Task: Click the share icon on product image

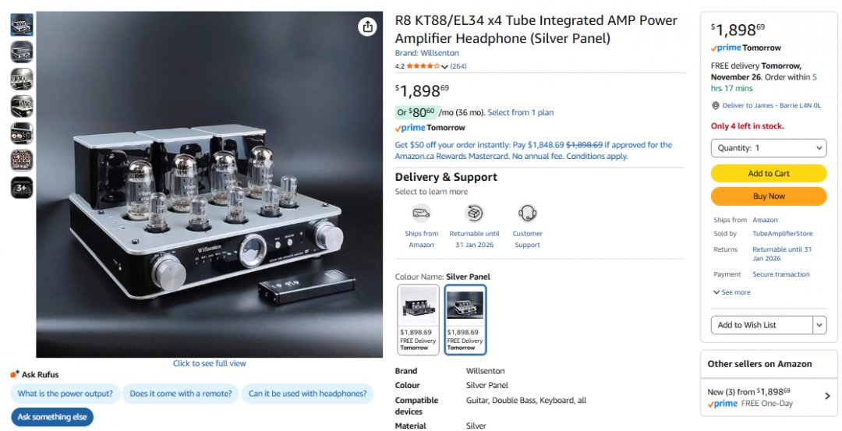Action: point(368,26)
